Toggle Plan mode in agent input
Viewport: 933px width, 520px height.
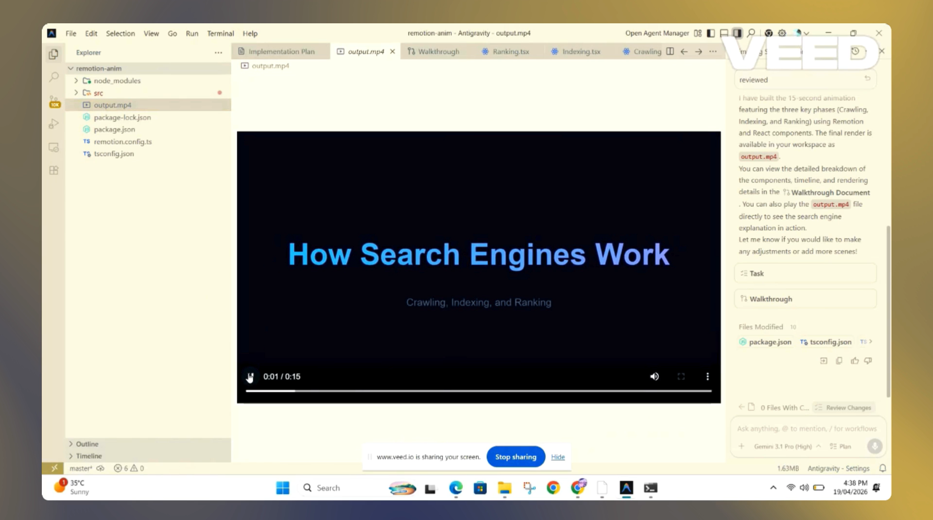[x=841, y=446]
